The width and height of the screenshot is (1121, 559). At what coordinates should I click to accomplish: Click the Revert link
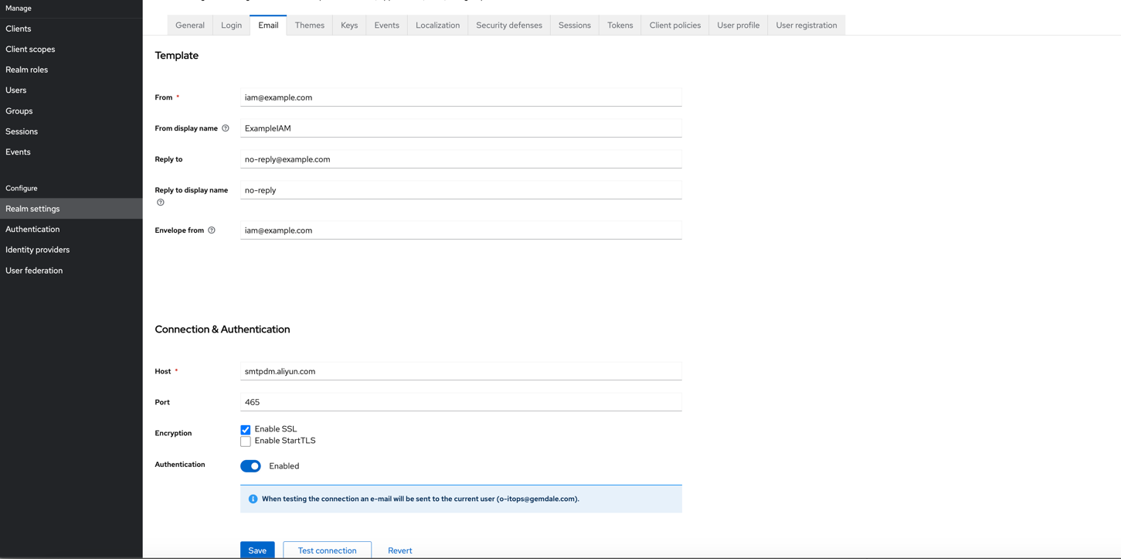[x=399, y=550]
